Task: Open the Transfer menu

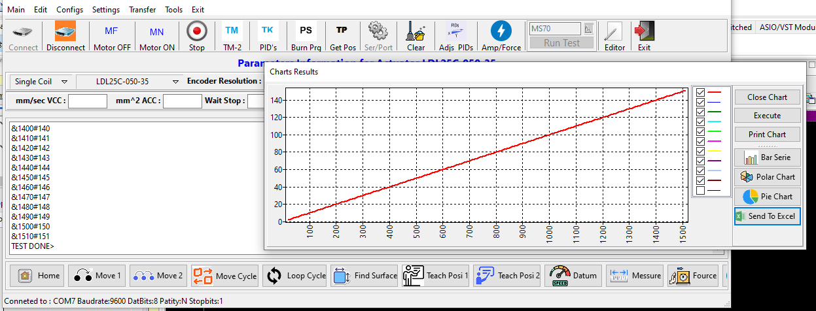Action: click(142, 10)
